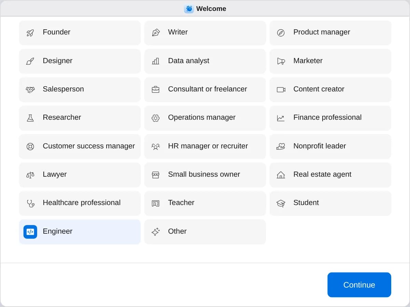The height and width of the screenshot is (307, 410).
Task: Click the rocket icon beside Founder
Action: 30,33
